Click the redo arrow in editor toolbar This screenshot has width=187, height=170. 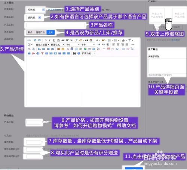(x=39, y=40)
